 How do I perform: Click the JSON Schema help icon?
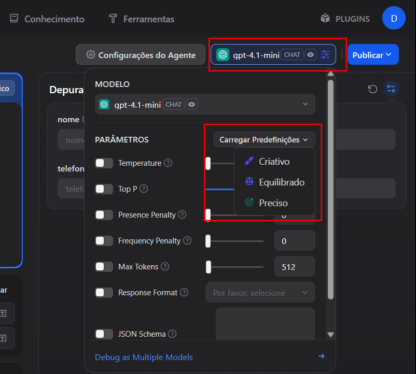(x=172, y=334)
